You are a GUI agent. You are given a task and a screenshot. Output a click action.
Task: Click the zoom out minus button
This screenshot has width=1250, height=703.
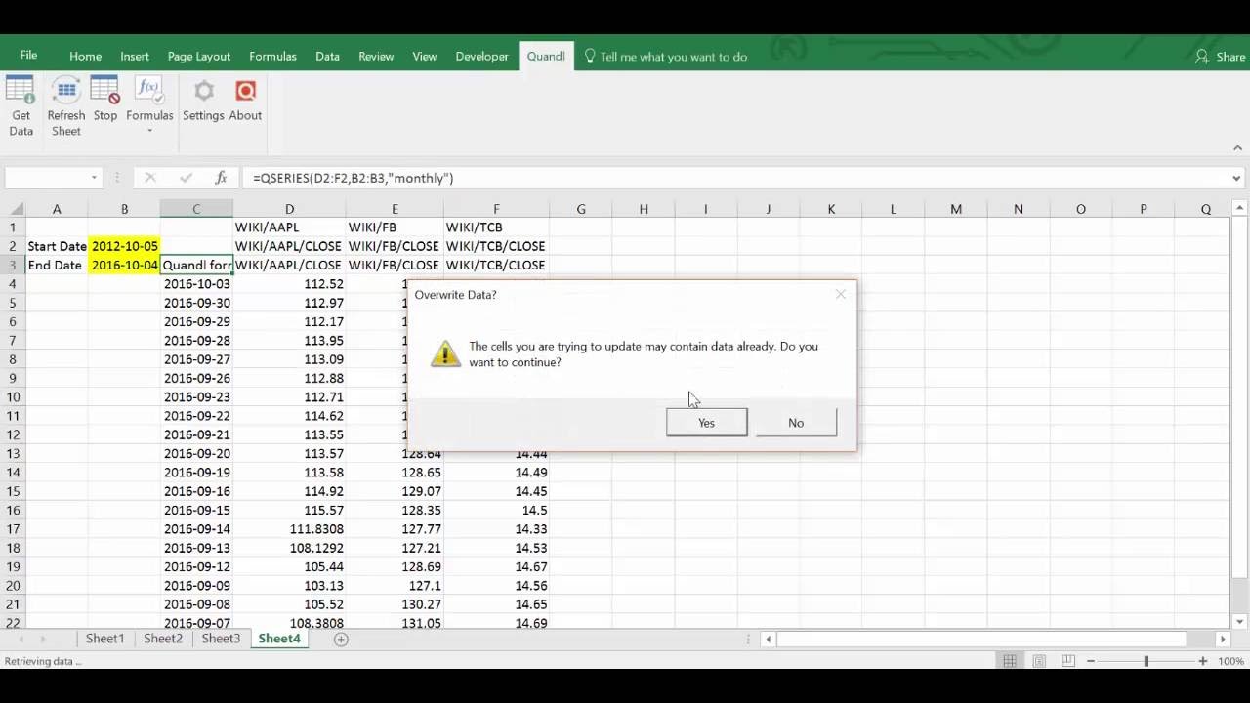coord(1091,661)
